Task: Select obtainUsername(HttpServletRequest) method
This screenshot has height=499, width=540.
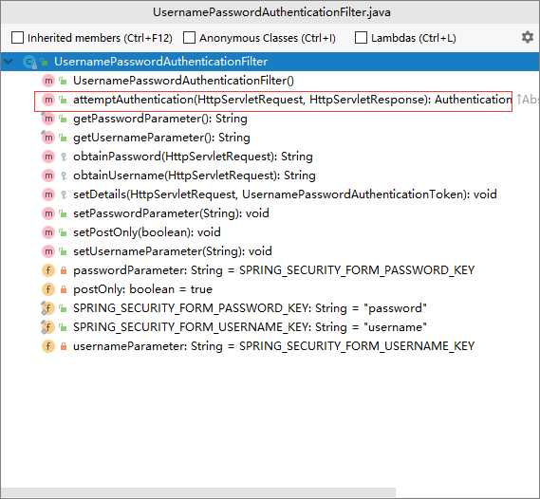Action: (195, 176)
